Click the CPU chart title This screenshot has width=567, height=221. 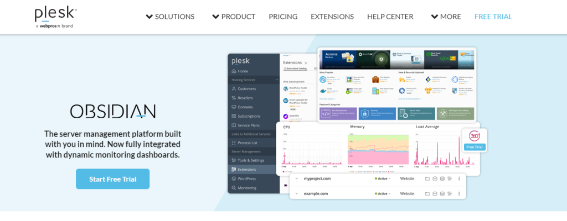(x=286, y=127)
